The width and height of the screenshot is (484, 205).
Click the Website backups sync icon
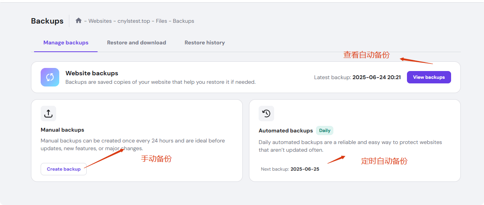click(x=50, y=77)
